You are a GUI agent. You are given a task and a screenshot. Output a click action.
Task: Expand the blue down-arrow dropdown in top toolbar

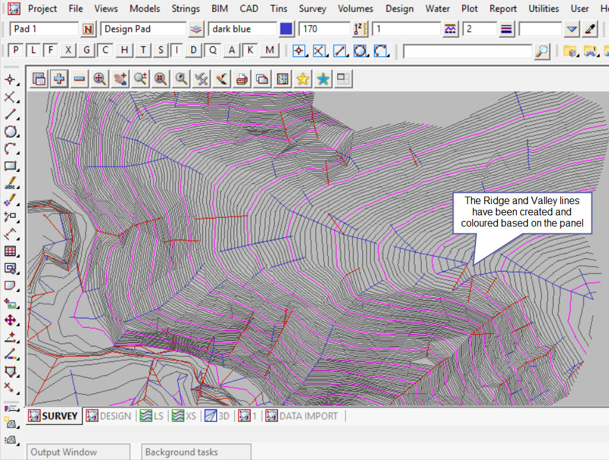click(572, 29)
